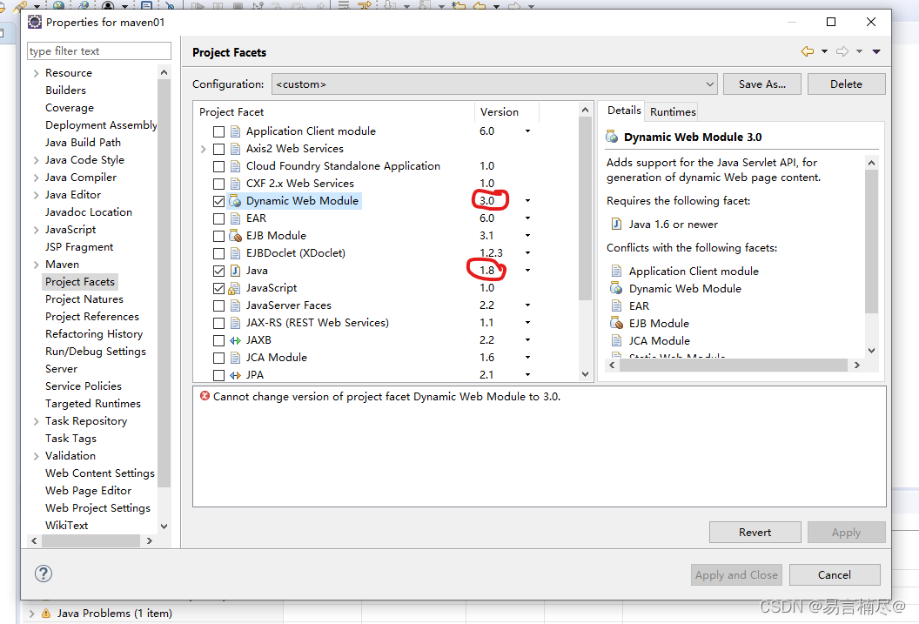
Task: Select Java Build Path in the sidebar
Action: (x=83, y=143)
